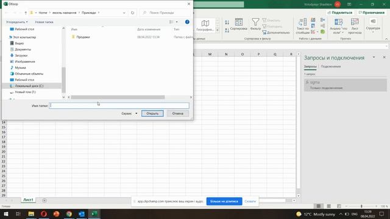Select Новый том (F:) drive
The image size is (390, 219).
tap(26, 92)
